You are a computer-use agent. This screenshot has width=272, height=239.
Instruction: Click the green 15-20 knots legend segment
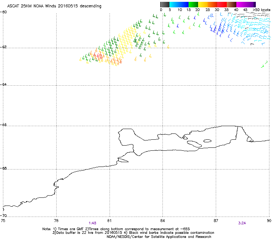[193, 4]
